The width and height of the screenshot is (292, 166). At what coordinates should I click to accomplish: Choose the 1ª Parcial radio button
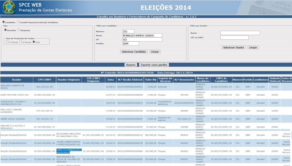7,42
